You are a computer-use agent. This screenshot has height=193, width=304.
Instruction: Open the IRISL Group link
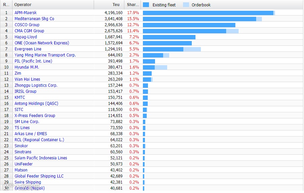tap(25, 91)
